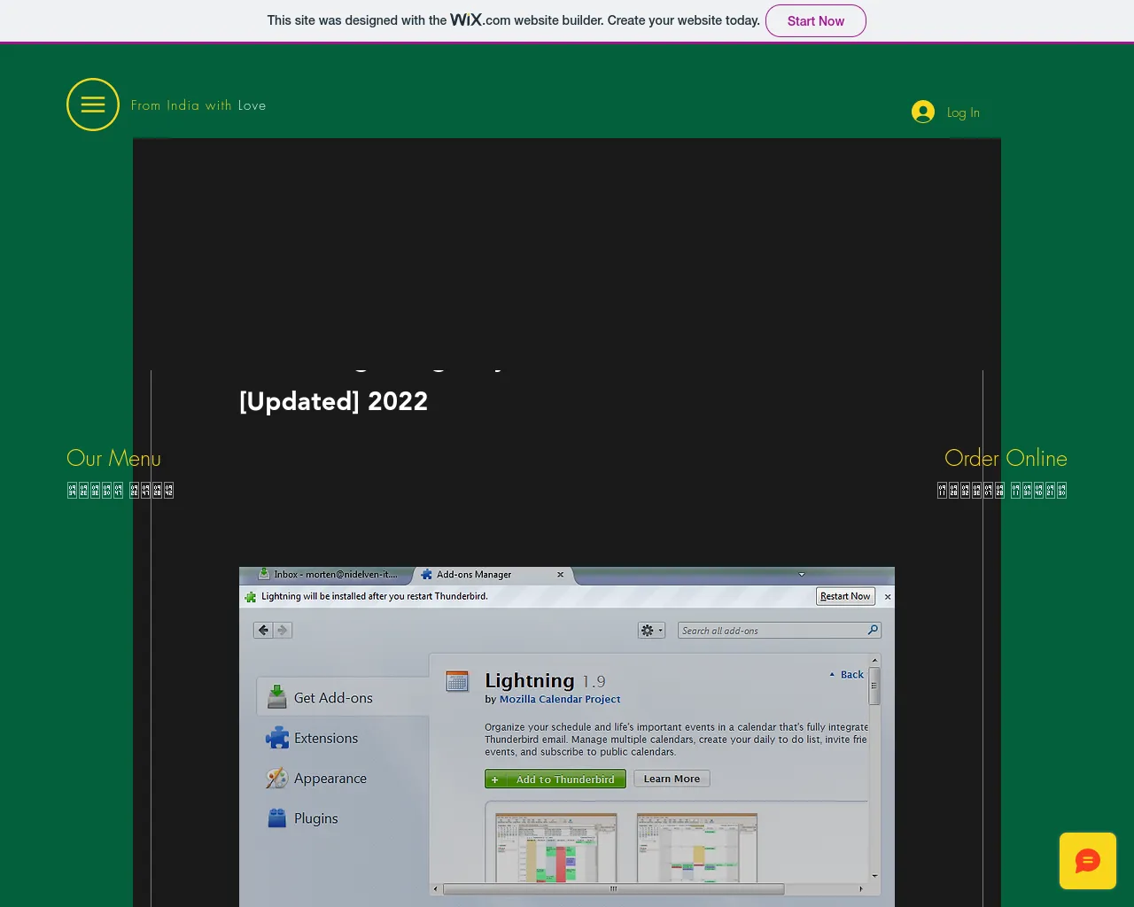Image resolution: width=1134 pixels, height=907 pixels.
Task: Click "Lightning will be installed" notification text
Action: coord(375,596)
